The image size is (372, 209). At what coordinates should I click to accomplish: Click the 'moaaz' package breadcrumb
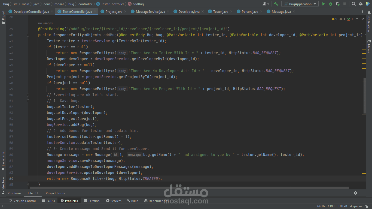pos(59,4)
